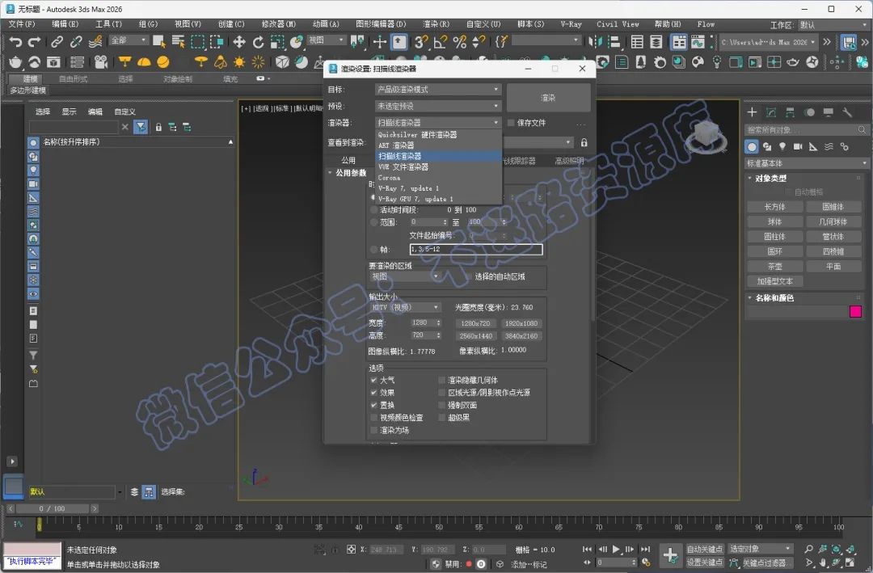Enable the 渲染隐藏几何体 checkbox

[442, 380]
